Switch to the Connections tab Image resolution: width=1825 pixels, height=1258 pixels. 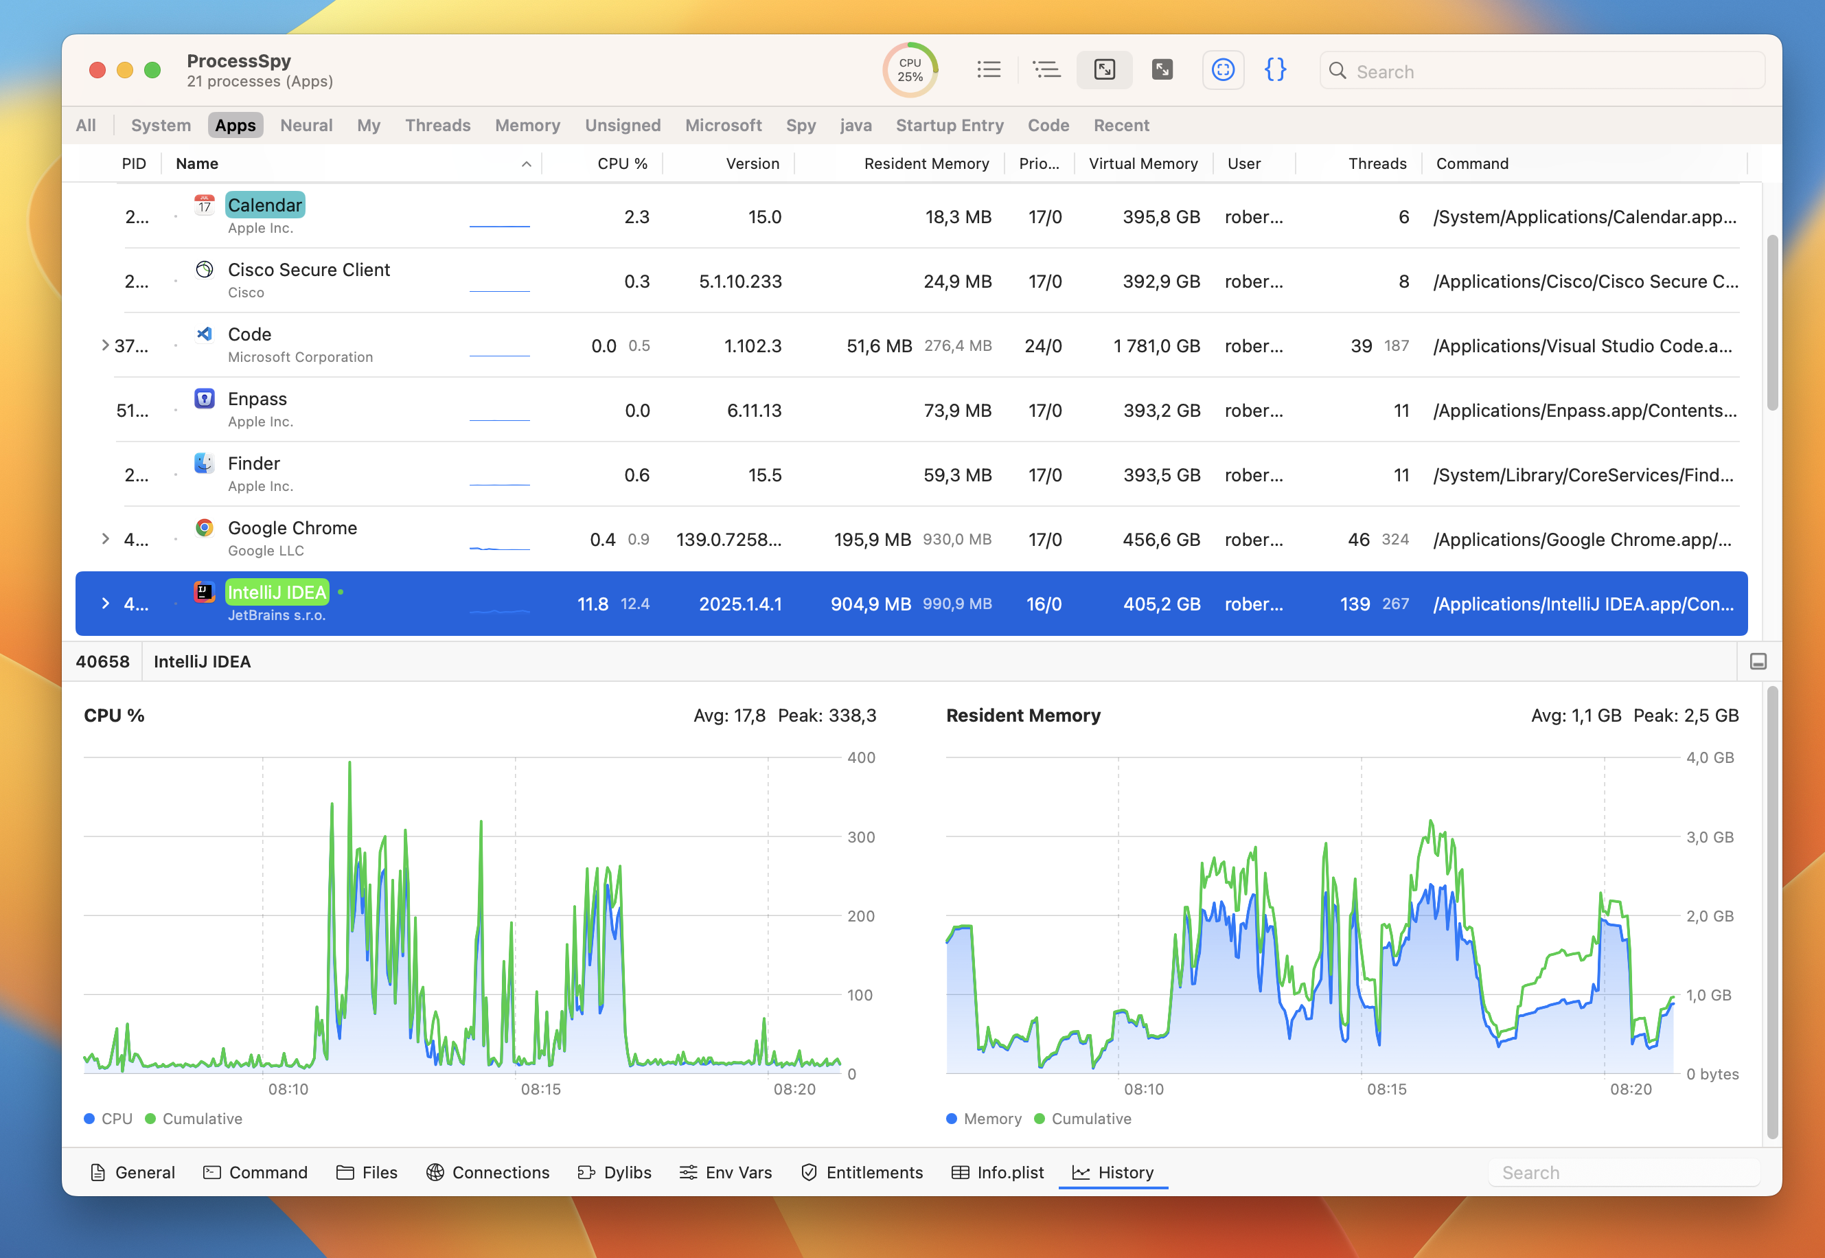[487, 1172]
